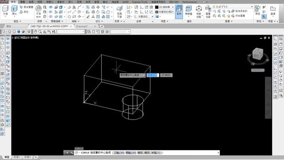Click Make Current (設為目前的) layer button

point(240,11)
